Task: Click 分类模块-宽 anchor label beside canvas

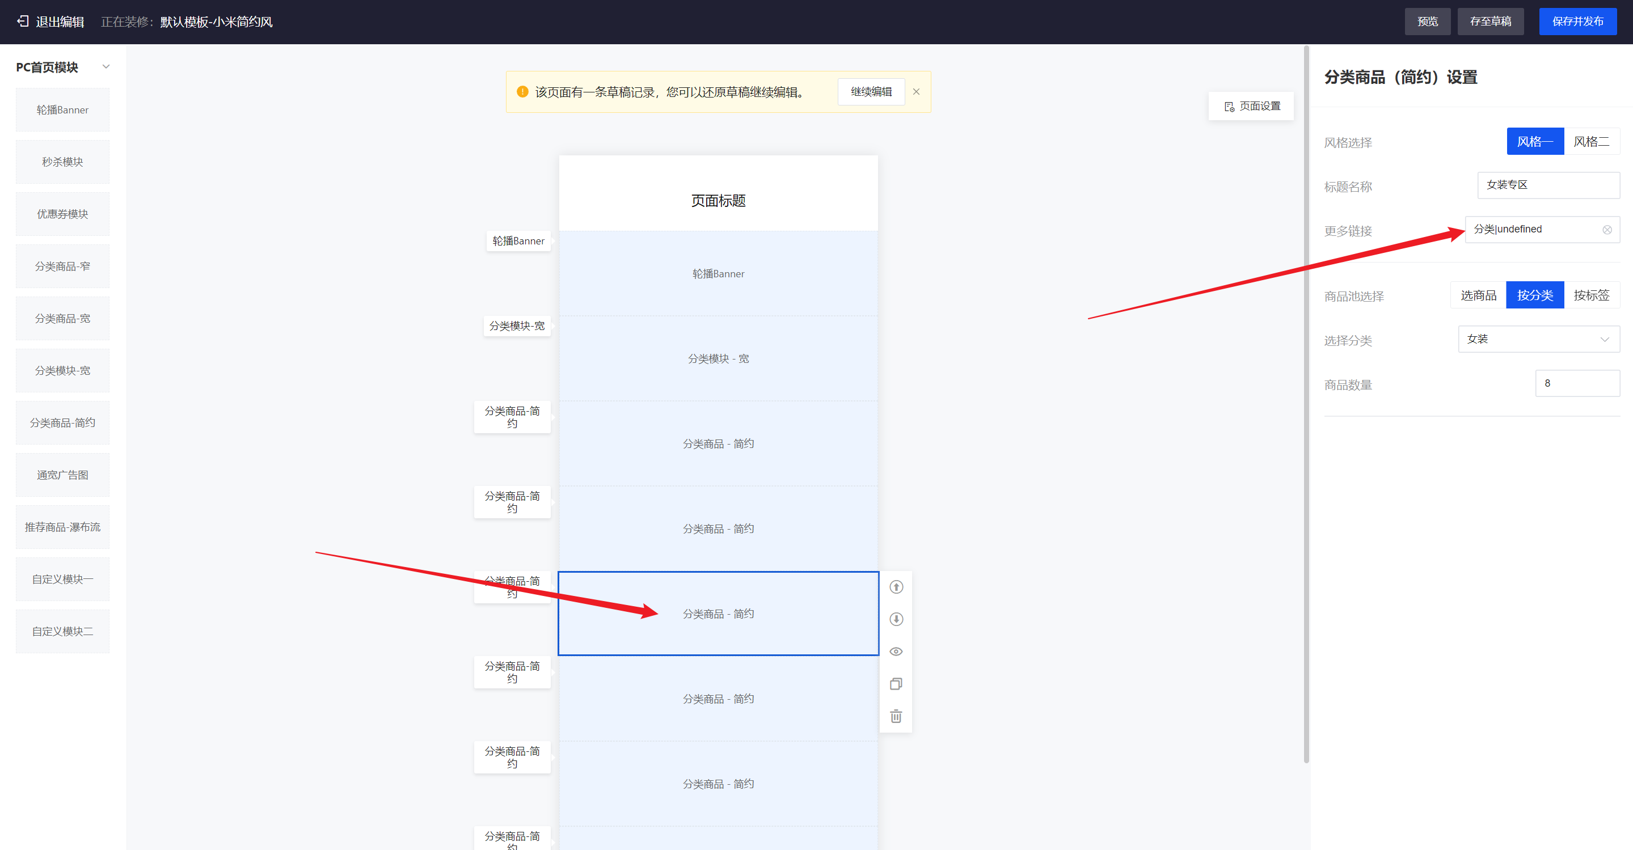Action: 517,326
